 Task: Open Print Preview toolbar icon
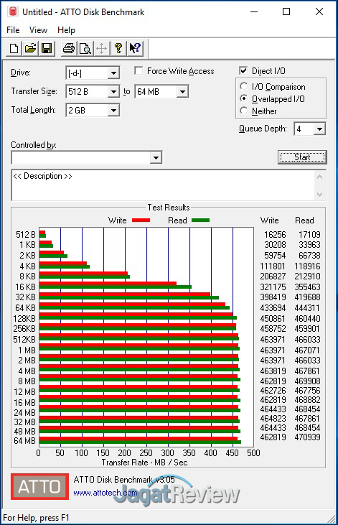point(85,49)
